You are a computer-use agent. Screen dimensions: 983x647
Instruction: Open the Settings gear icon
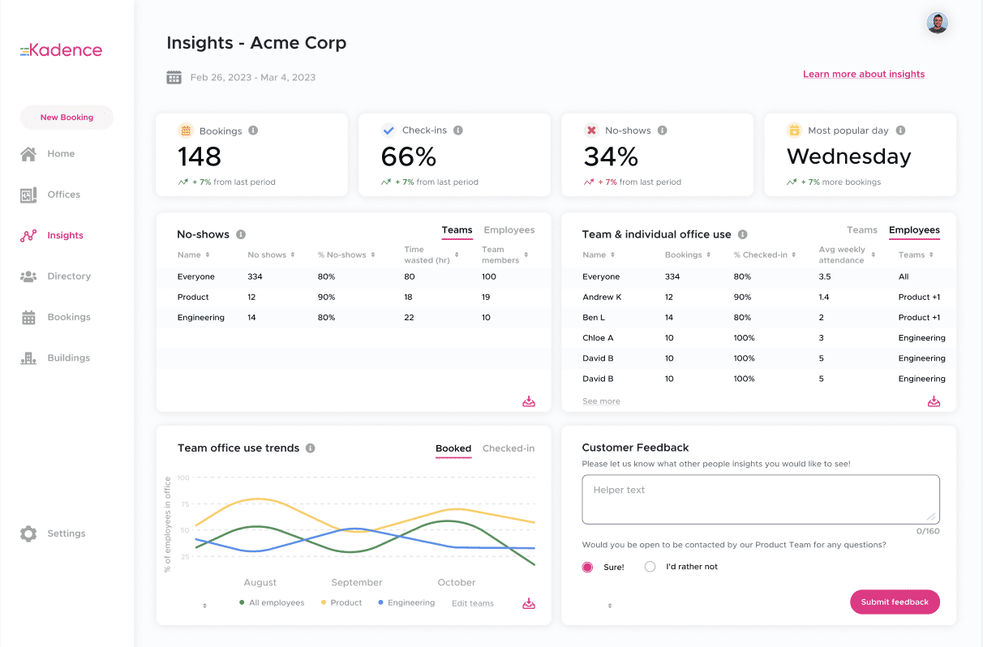(28, 533)
